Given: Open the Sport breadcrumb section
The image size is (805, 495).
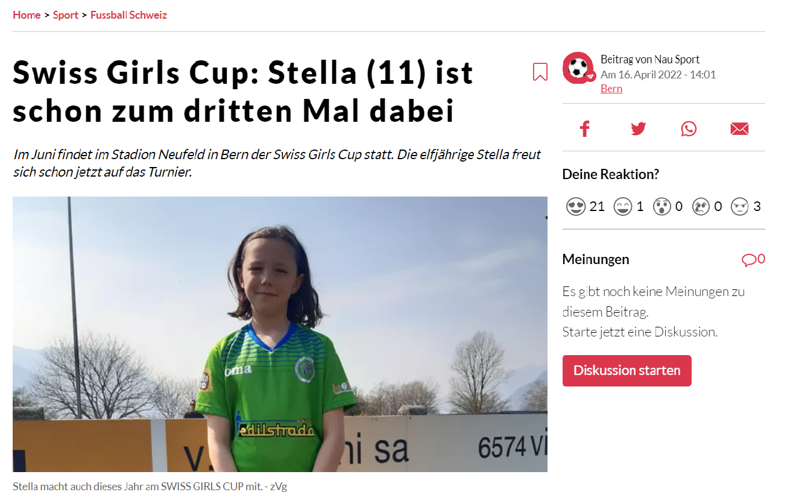Looking at the screenshot, I should (x=66, y=15).
